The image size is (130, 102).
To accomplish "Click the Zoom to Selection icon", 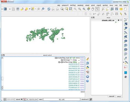I will tap(66, 9).
